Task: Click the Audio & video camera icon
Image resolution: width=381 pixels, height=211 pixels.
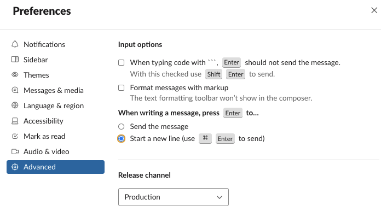Action: coord(15,151)
